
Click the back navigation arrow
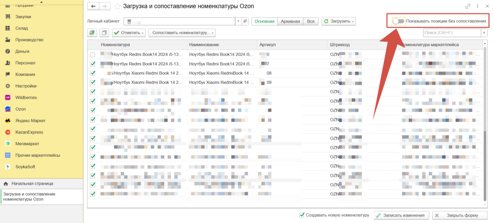[x=93, y=6]
